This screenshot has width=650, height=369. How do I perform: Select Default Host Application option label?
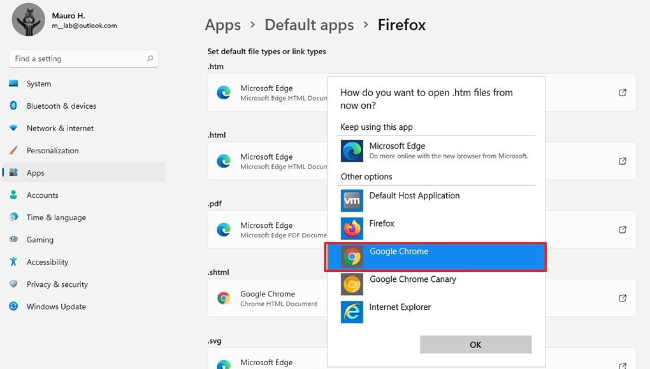(x=414, y=196)
